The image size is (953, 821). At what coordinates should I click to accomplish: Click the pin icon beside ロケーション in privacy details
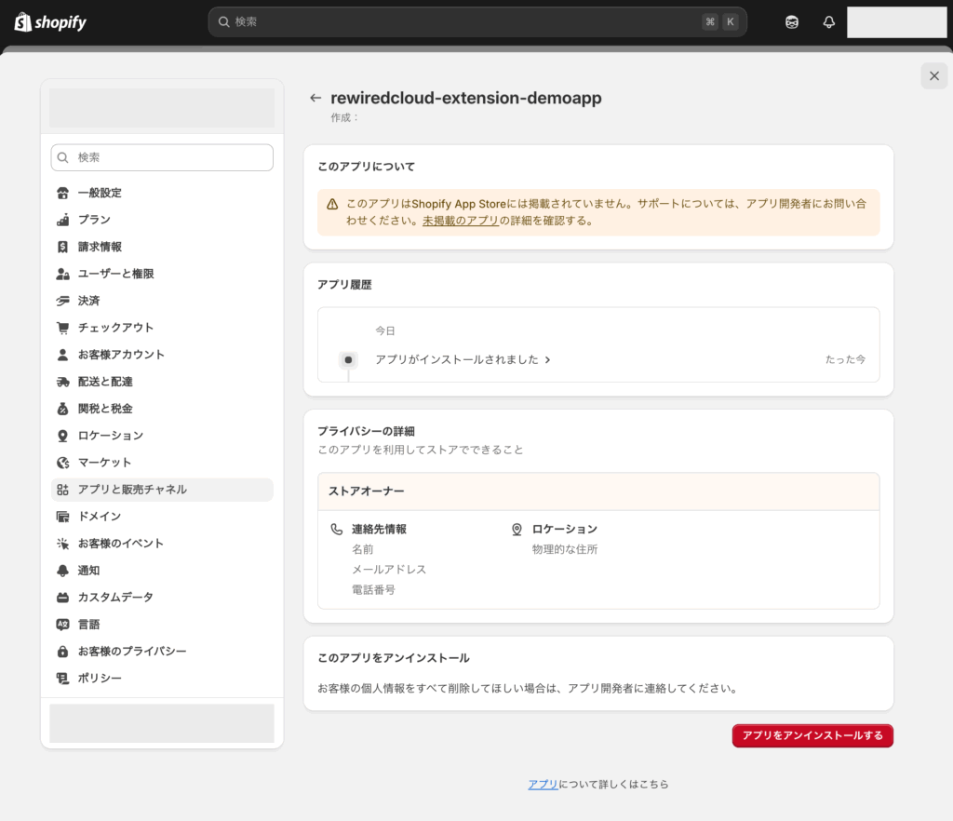coord(517,530)
